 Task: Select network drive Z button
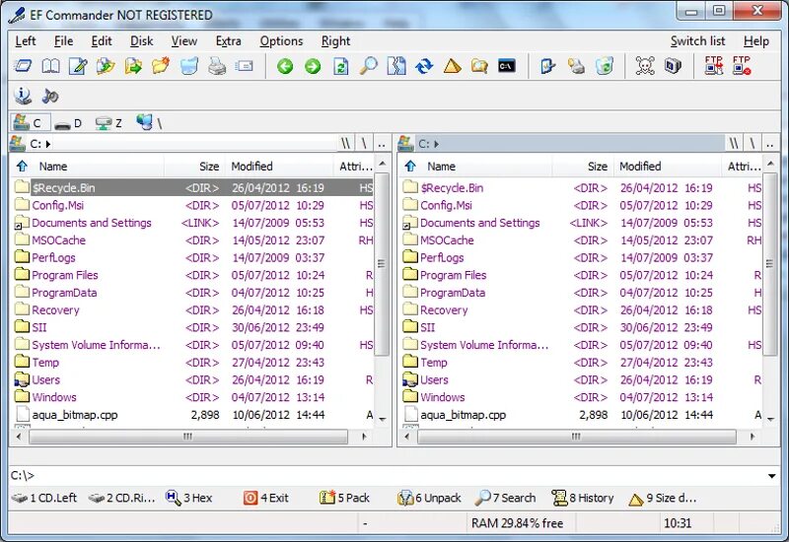pos(108,123)
